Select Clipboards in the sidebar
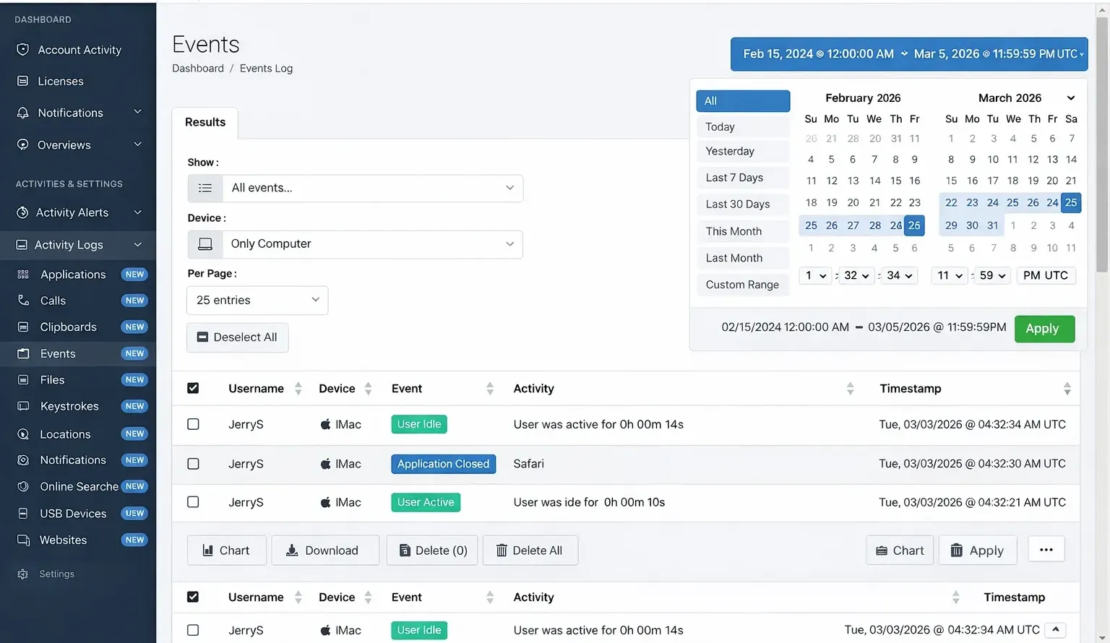Viewport: 1110px width, 643px height. point(69,327)
